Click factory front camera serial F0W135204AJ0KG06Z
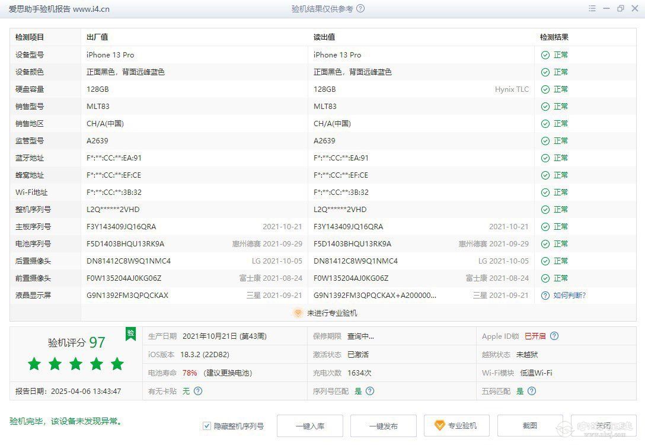 pos(124,279)
